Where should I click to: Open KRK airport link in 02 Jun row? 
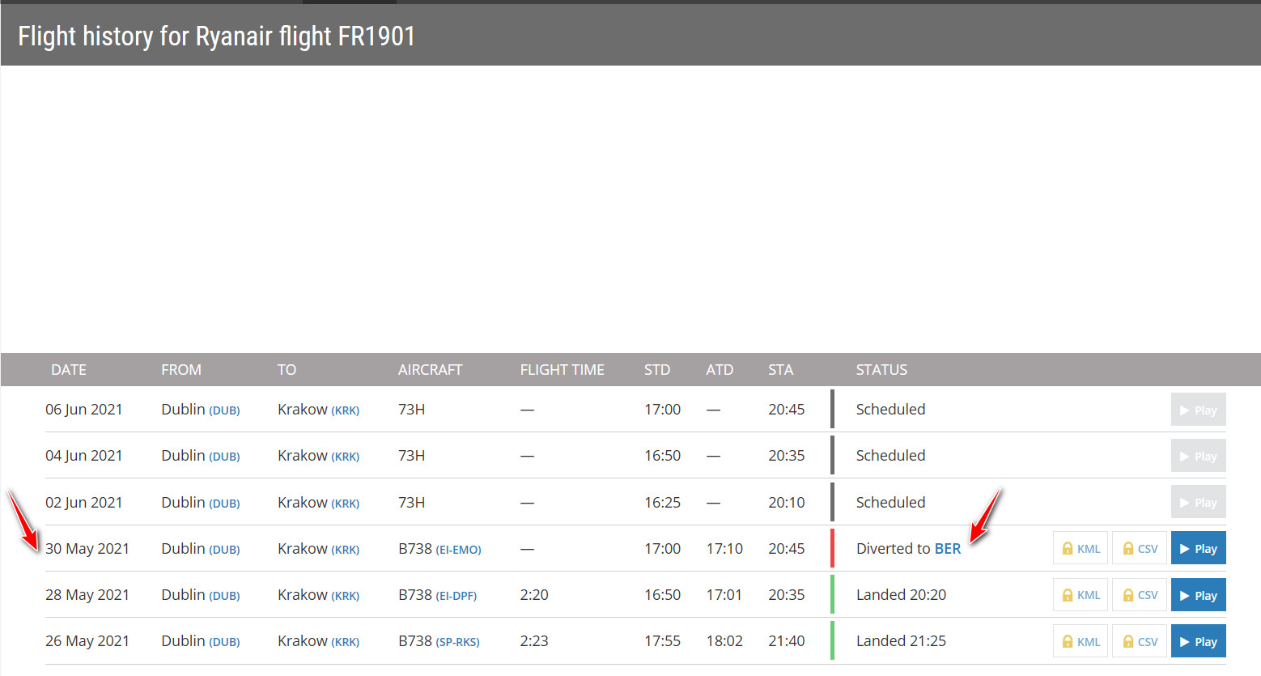[346, 504]
